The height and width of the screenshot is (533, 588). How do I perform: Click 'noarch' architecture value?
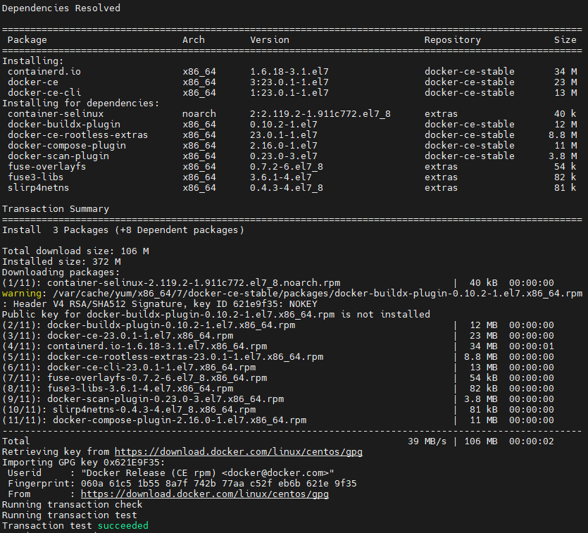(199, 114)
